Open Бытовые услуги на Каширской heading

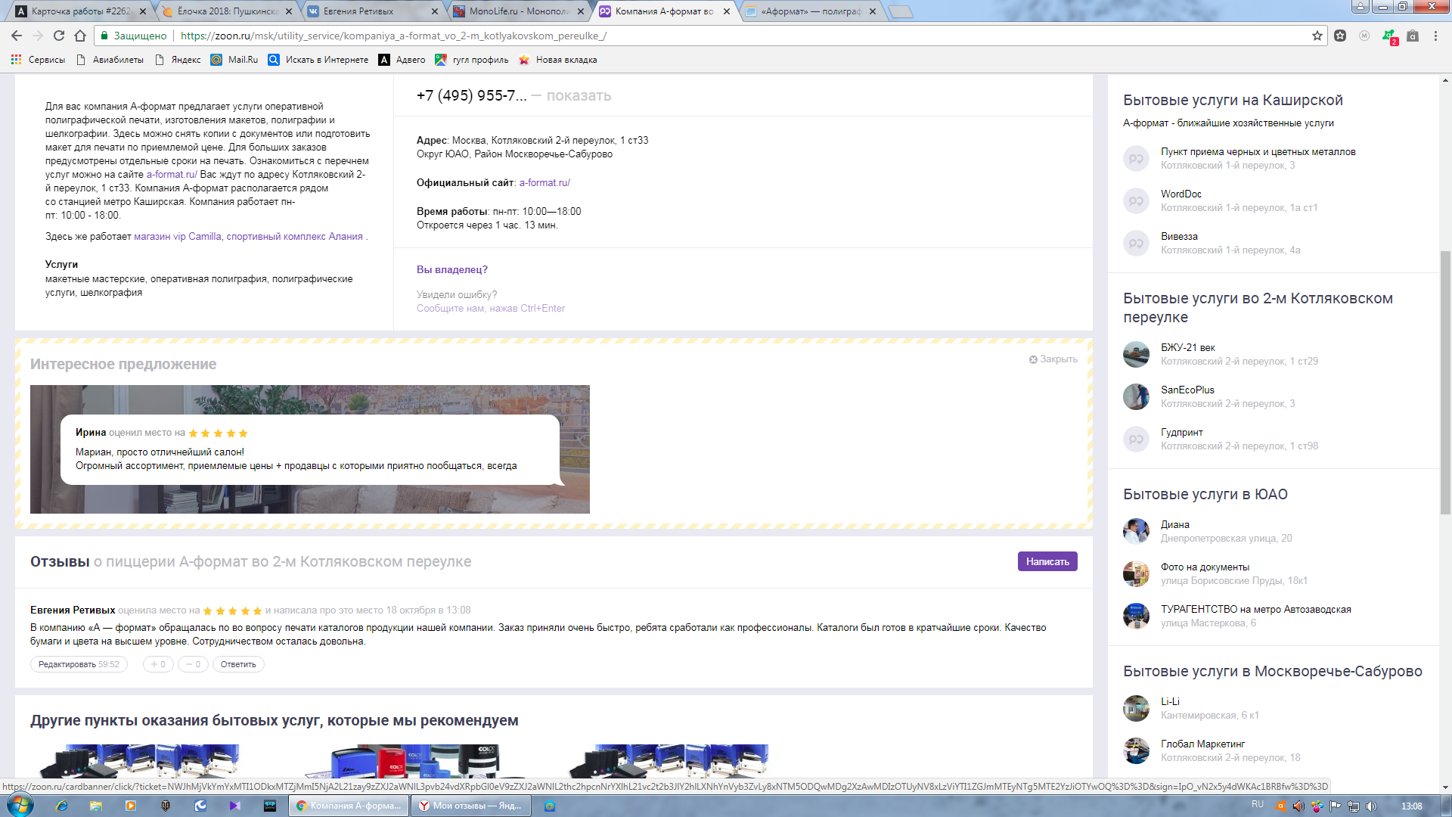(x=1233, y=100)
